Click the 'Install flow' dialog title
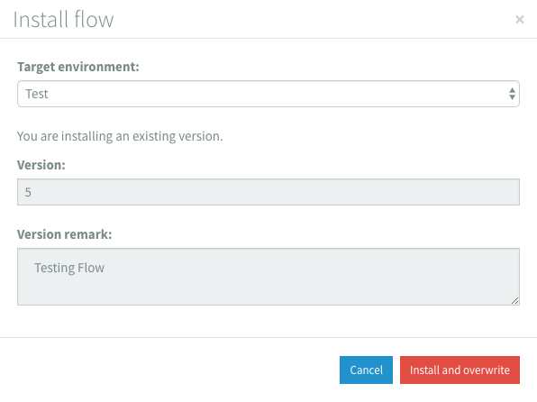The width and height of the screenshot is (537, 402). pyautogui.click(x=63, y=20)
